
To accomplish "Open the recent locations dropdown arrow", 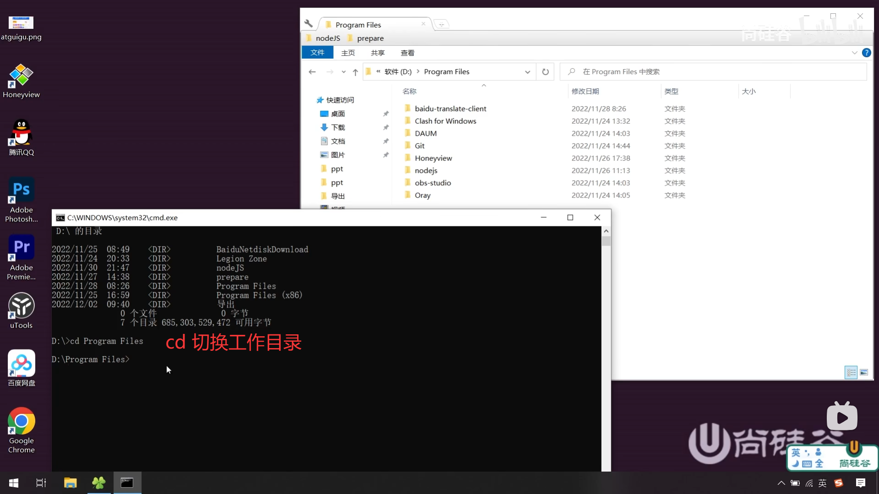I will (343, 72).
